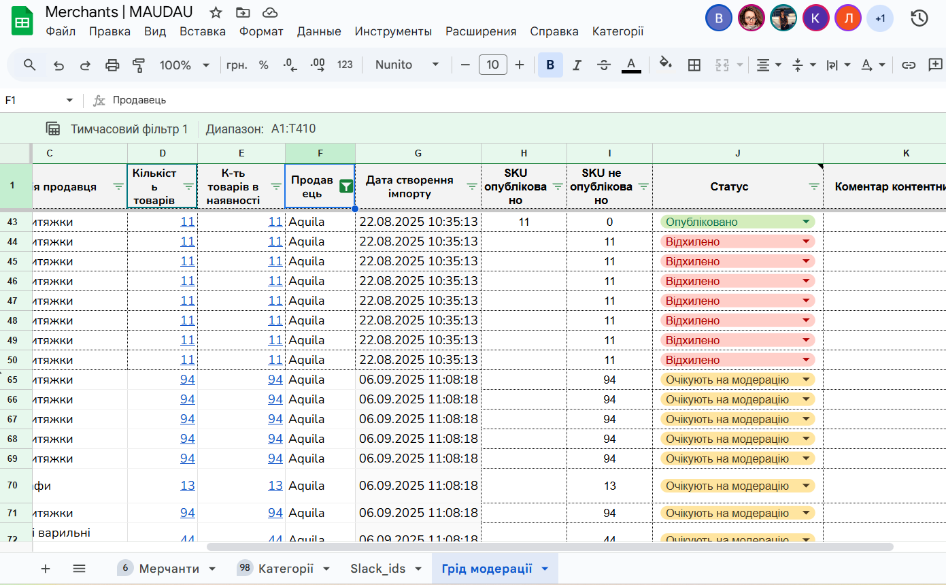The width and height of the screenshot is (946, 585).
Task: Click the search magnifier icon in toolbar
Action: coord(29,65)
